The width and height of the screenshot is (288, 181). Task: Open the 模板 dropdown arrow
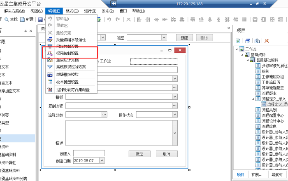[175, 96]
